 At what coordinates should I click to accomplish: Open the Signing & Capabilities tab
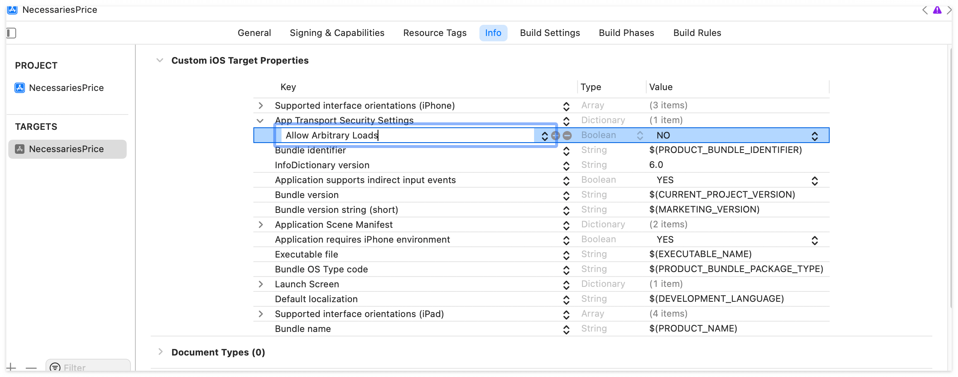[x=337, y=33]
